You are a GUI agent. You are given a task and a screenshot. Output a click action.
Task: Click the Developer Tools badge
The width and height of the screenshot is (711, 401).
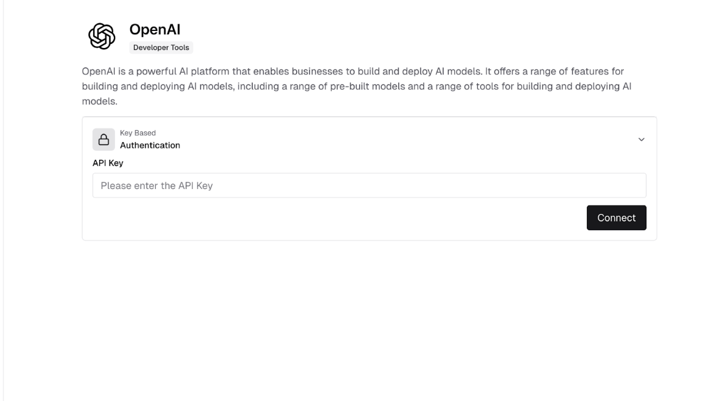(161, 47)
